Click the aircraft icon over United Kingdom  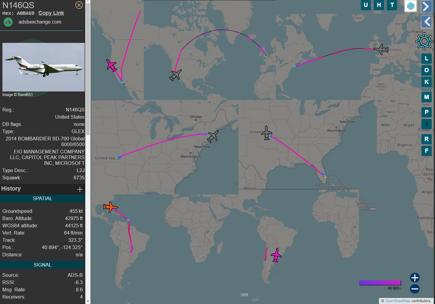(x=381, y=49)
